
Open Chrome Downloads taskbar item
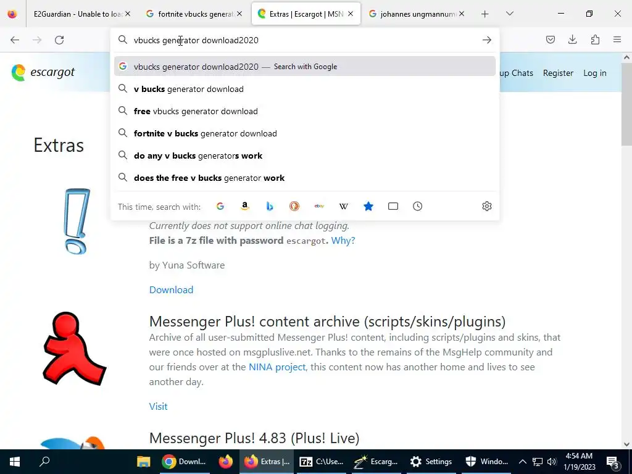coord(184,462)
